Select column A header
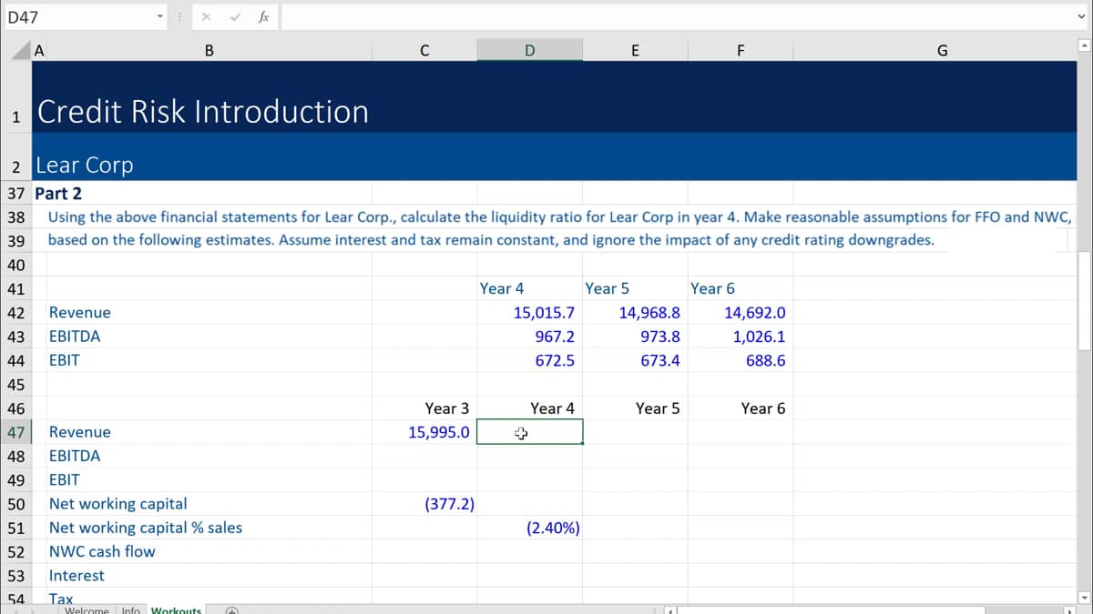1093x614 pixels. click(38, 51)
